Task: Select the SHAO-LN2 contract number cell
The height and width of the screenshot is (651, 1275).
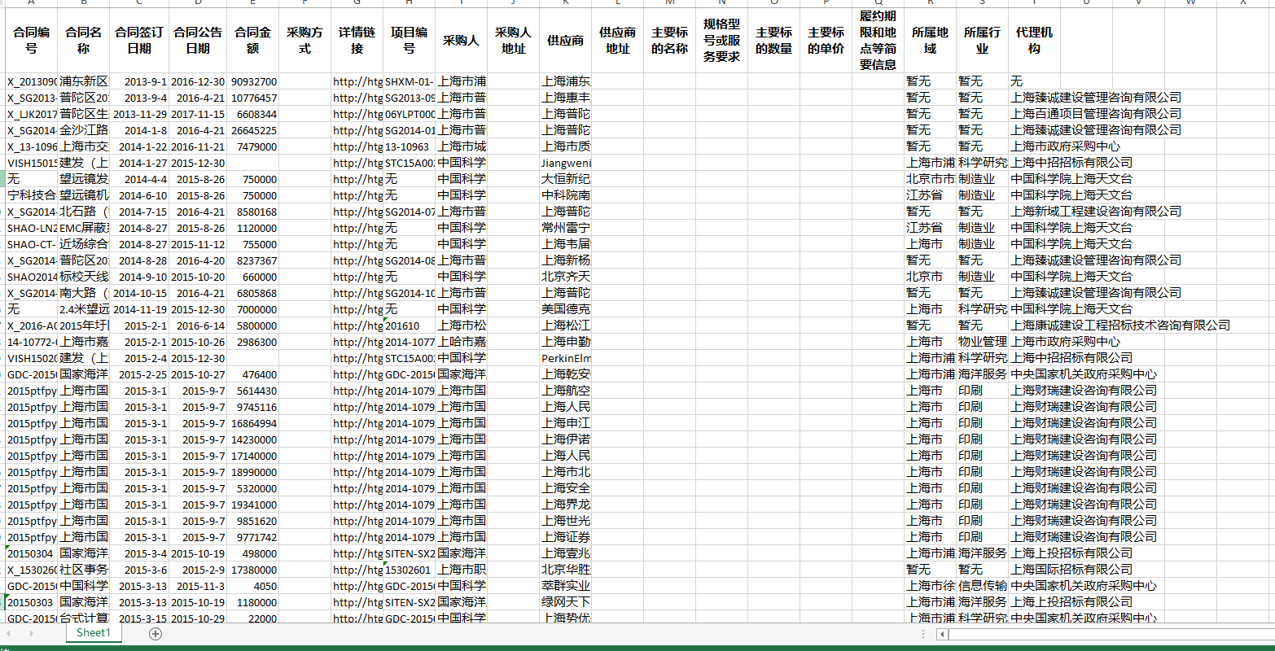Action: pyautogui.click(x=32, y=228)
